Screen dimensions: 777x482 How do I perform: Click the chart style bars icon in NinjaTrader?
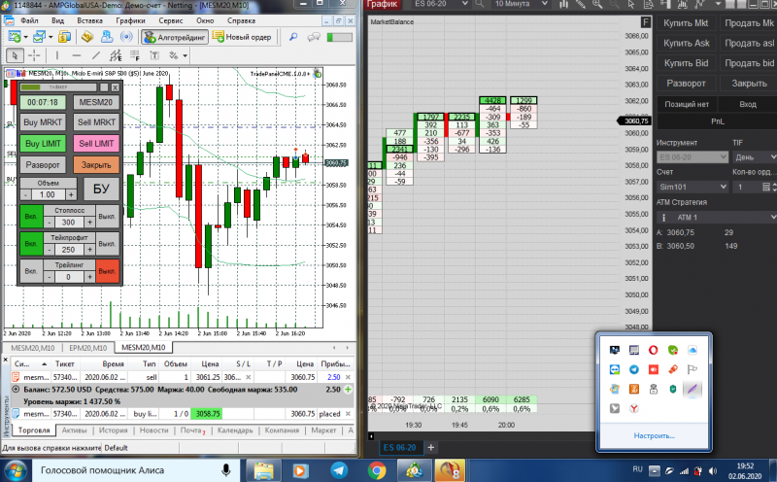click(564, 4)
